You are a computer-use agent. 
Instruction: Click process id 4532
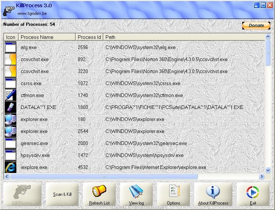click(83, 167)
